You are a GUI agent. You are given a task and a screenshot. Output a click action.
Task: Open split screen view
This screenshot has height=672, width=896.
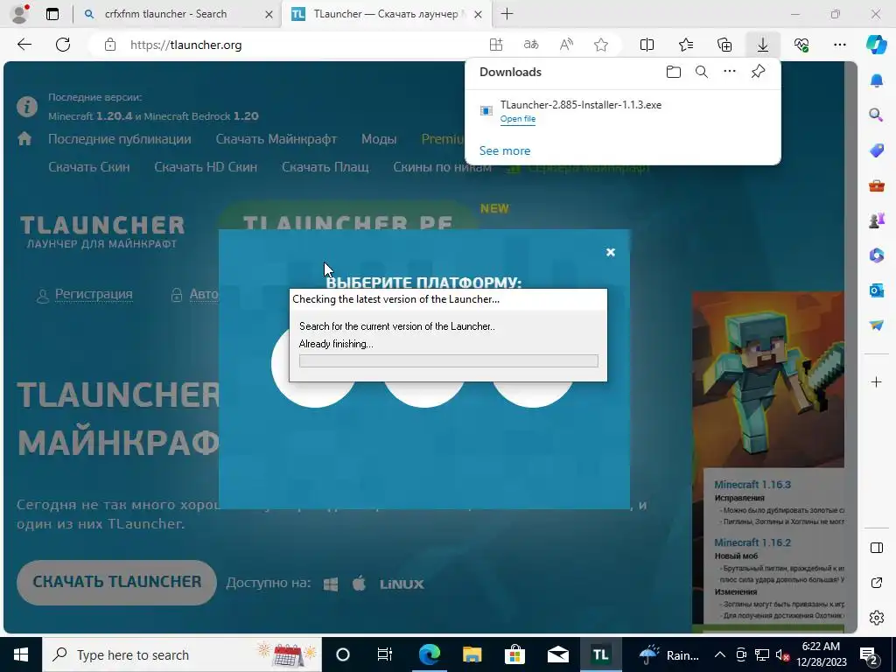[x=647, y=45]
